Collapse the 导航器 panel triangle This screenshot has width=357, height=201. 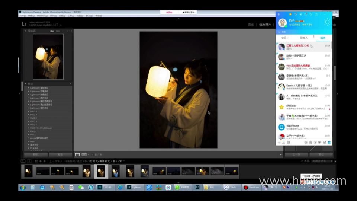[25, 31]
